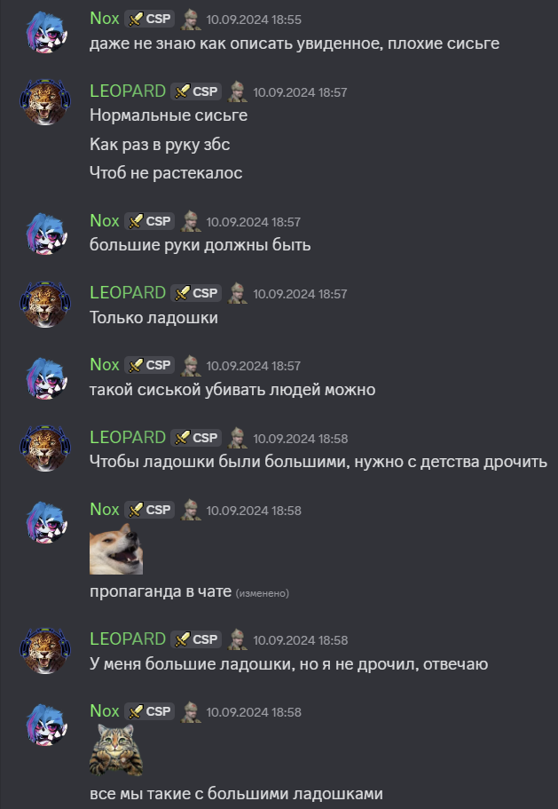Click the 'изменено' edited label
Viewport: 558px width, 809px height.
263,593
